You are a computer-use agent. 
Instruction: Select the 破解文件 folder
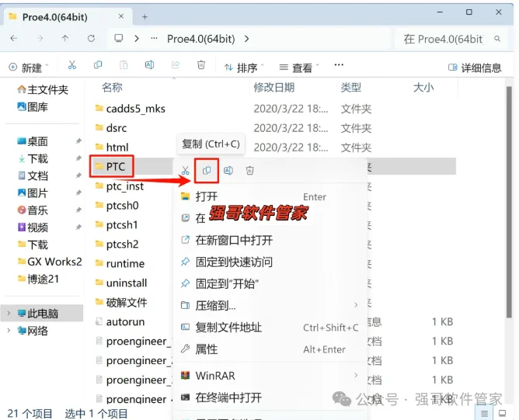click(x=121, y=302)
